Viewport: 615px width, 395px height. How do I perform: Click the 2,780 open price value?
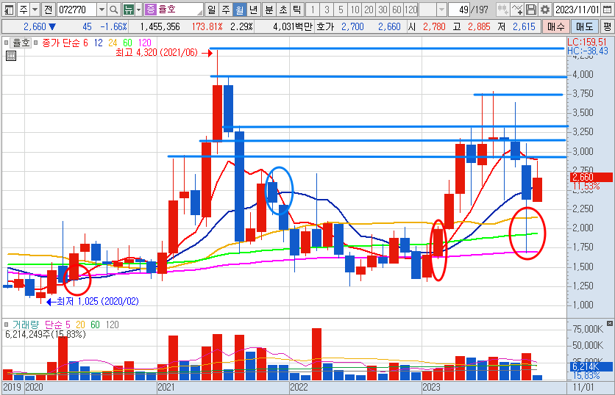434,26
